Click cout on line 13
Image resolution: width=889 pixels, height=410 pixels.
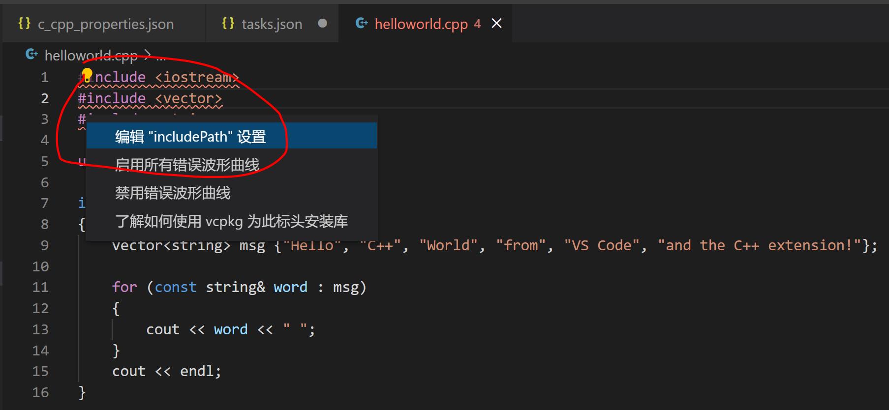[163, 329]
